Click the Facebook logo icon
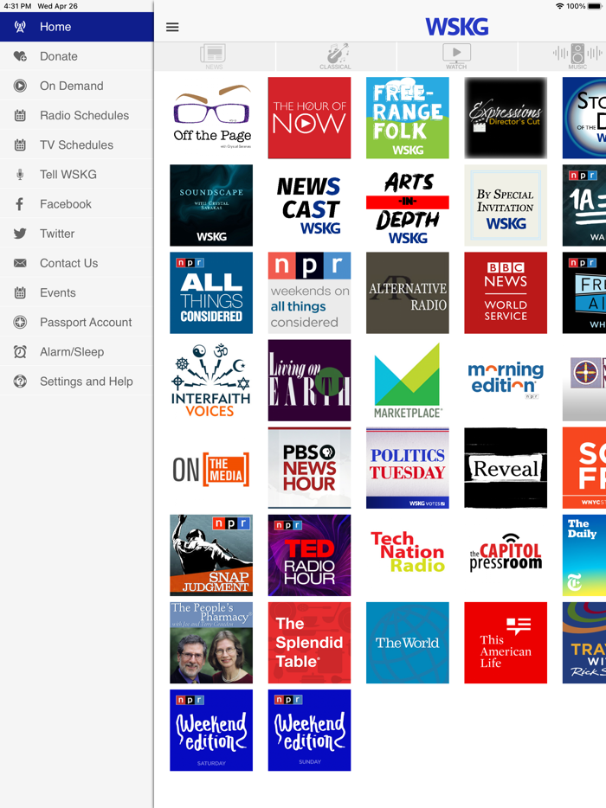 pyautogui.click(x=20, y=204)
